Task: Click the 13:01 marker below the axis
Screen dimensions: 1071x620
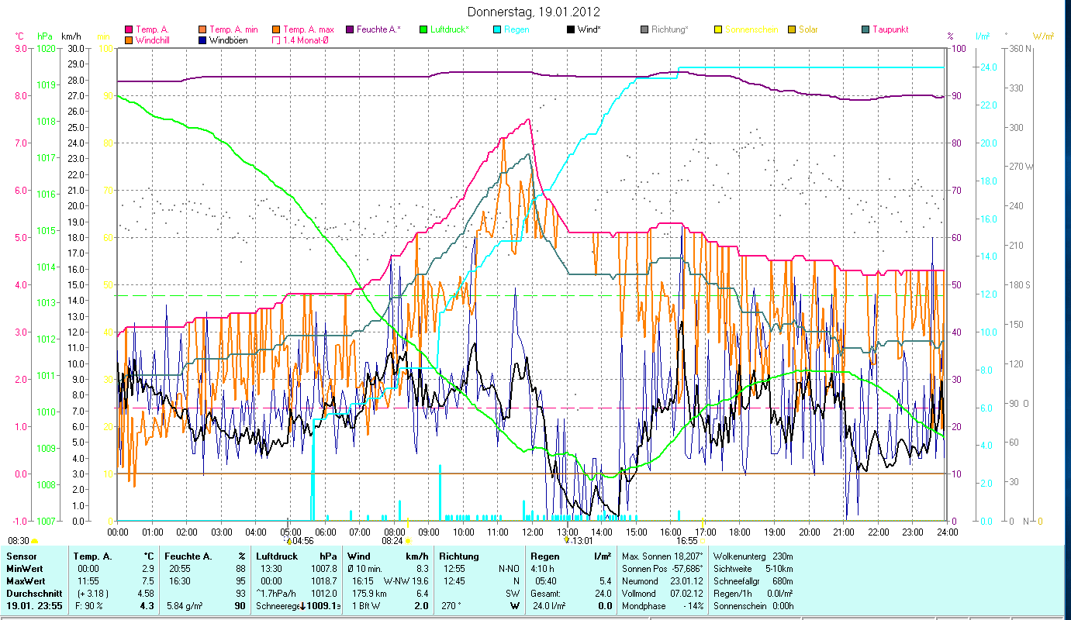Action: pos(567,540)
